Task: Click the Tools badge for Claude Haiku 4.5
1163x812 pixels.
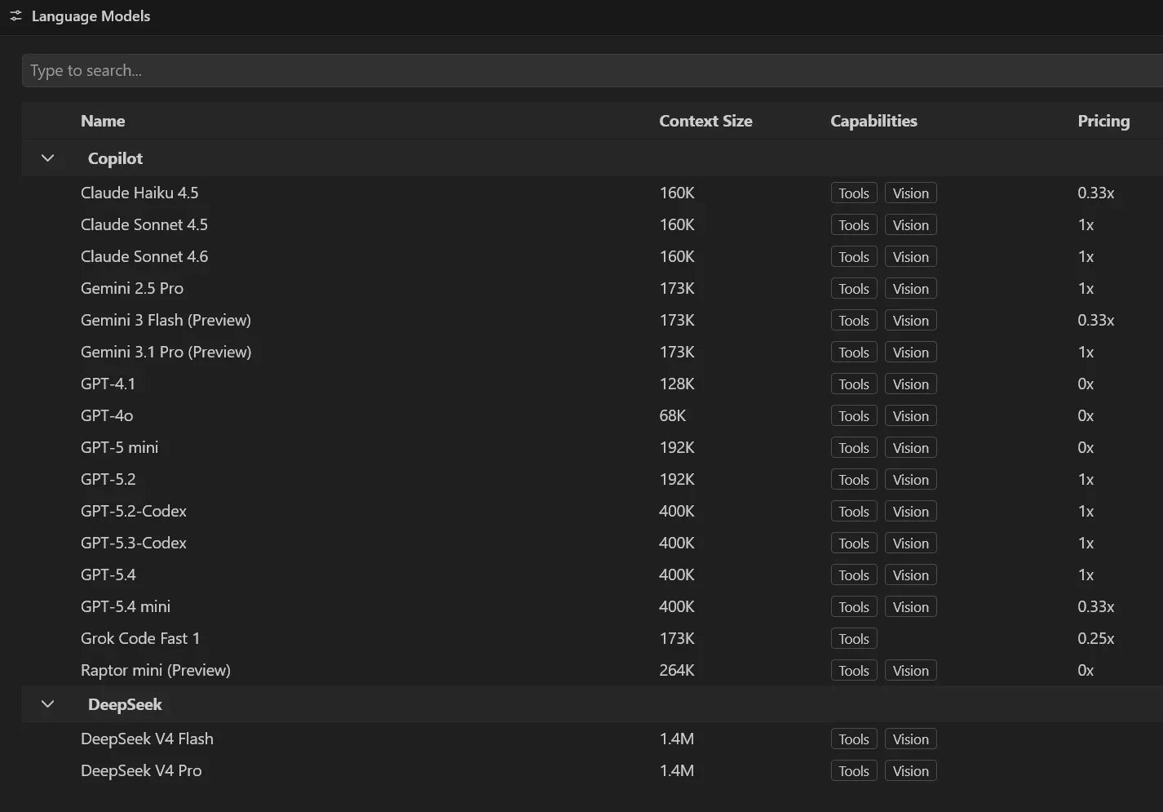Action: pyautogui.click(x=854, y=193)
